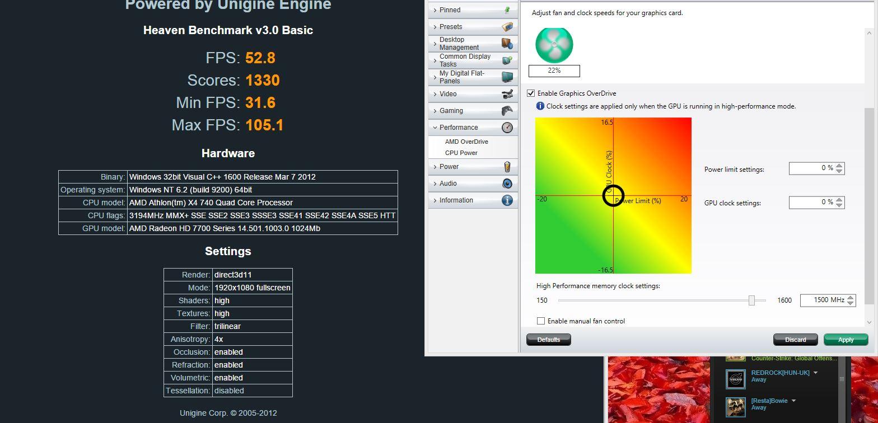Click the Counter-Strike: Global Offensive friend status

[794, 358]
